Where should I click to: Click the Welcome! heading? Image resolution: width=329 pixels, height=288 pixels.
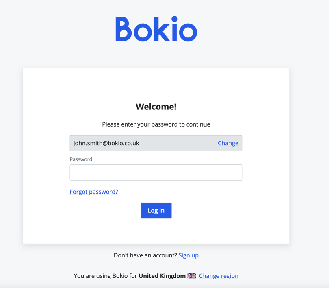coord(156,106)
